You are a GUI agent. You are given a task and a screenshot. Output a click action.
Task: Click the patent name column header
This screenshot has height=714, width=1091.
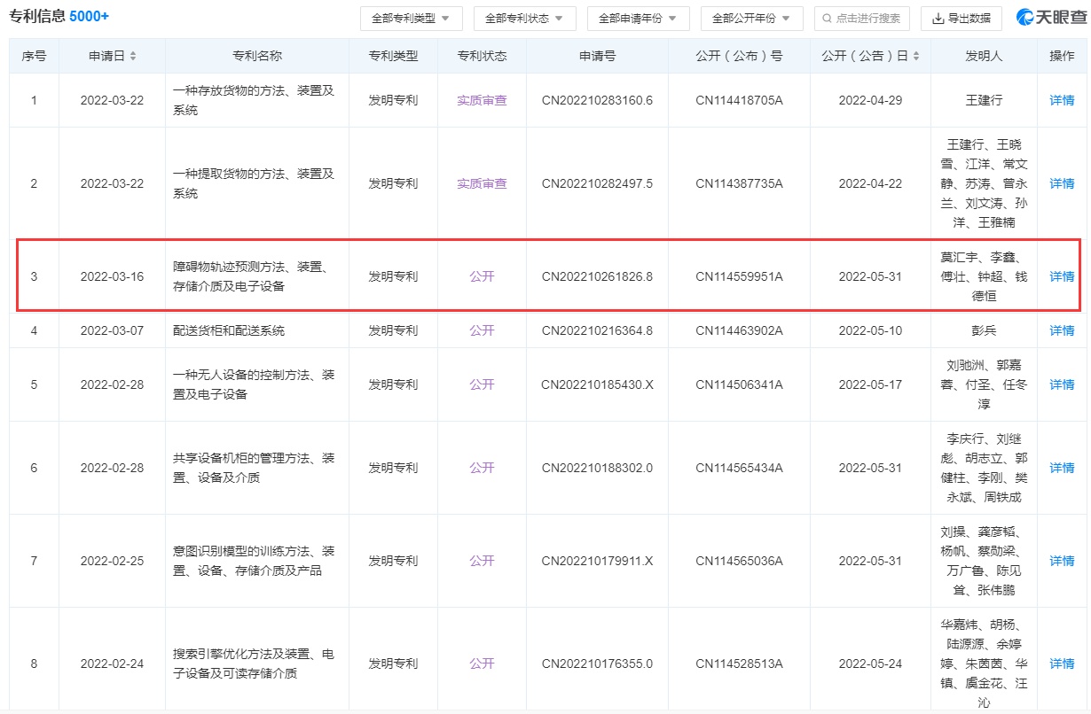click(x=256, y=56)
